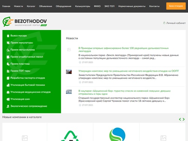This screenshot has height=141, width=188.
Task: Click the Утилизация шин tire icon
Action: pos(8,99)
